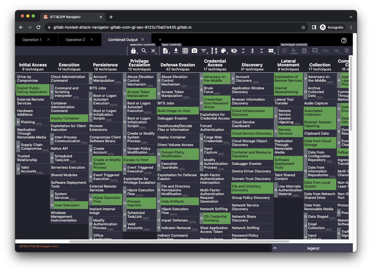Expand sub-techniques under User Execution
This screenshot has height=272, width=372.
click(x=52, y=205)
